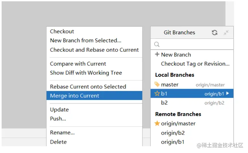Select the origin/b2 remote branch

coord(173,133)
